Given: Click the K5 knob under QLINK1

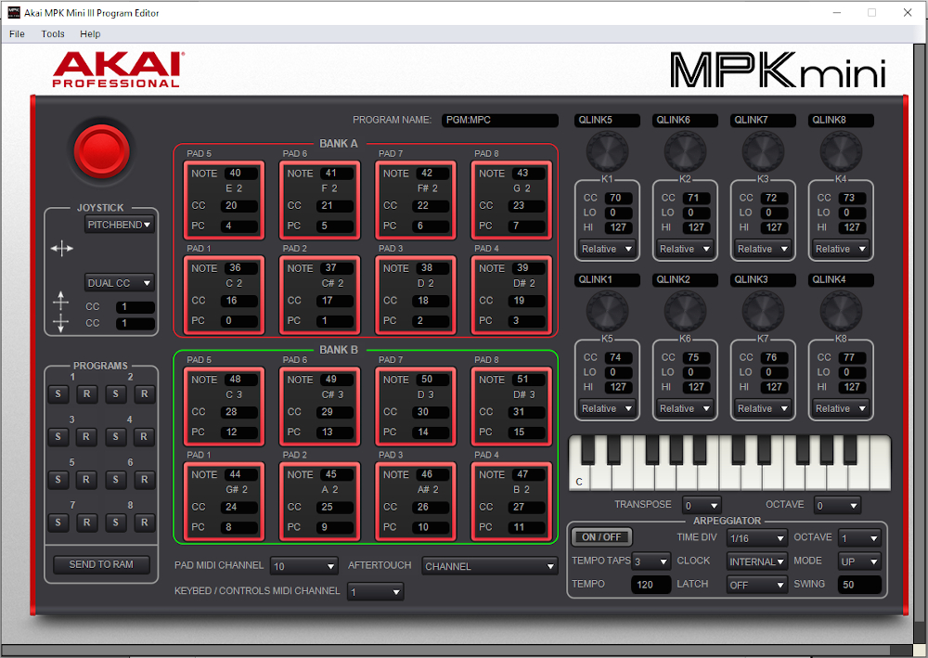Looking at the screenshot, I should (x=607, y=311).
